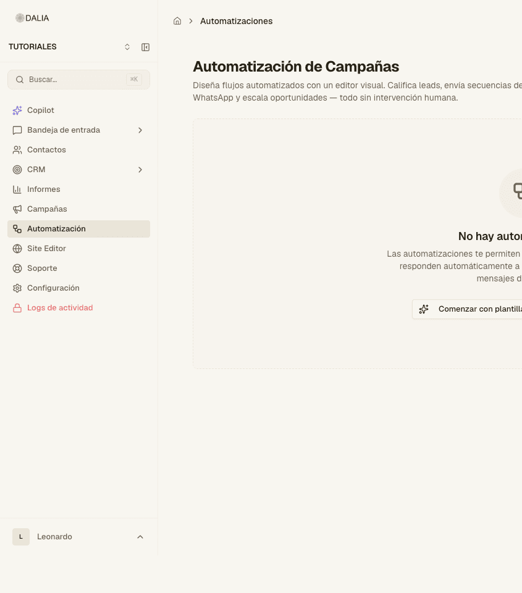Image resolution: width=522 pixels, height=593 pixels.
Task: Expand the Bandeja de entrada chevron
Action: pyautogui.click(x=140, y=130)
